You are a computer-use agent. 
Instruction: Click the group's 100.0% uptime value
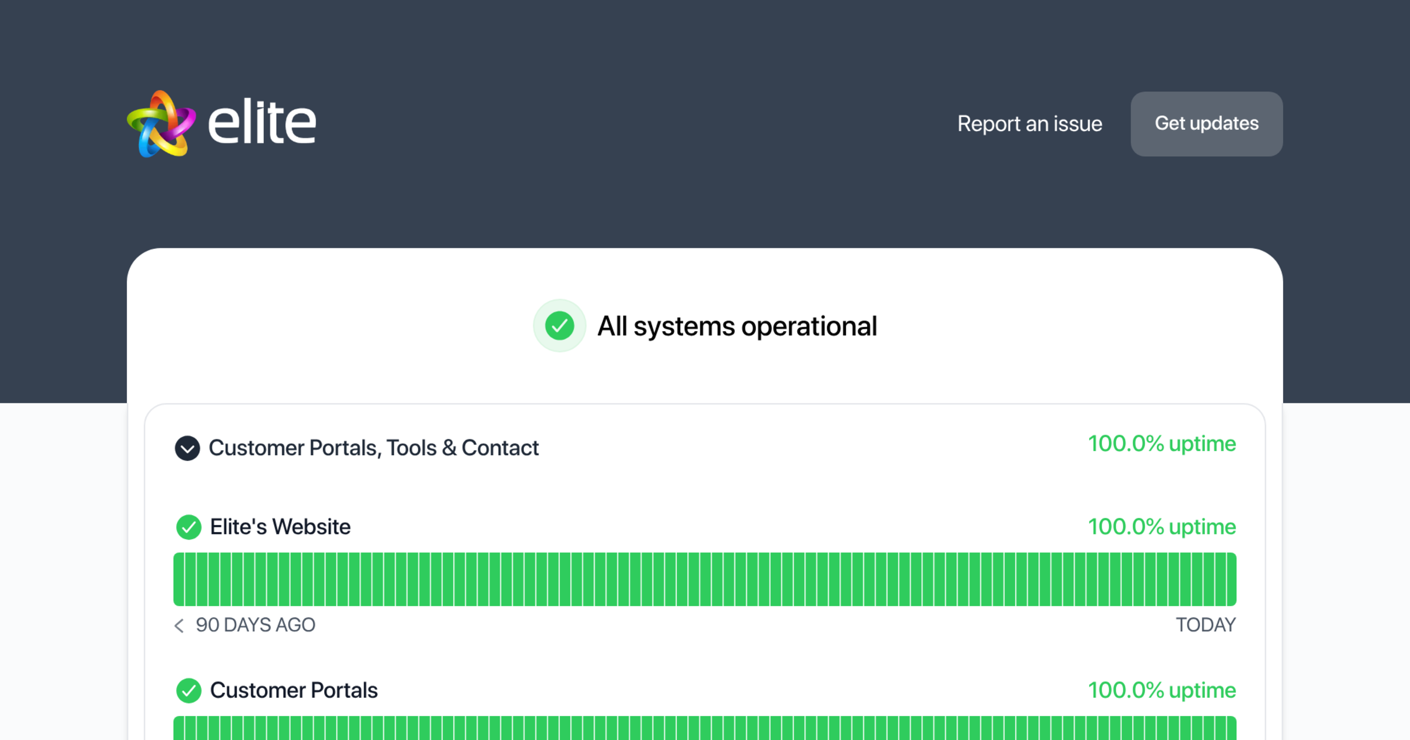tap(1162, 444)
